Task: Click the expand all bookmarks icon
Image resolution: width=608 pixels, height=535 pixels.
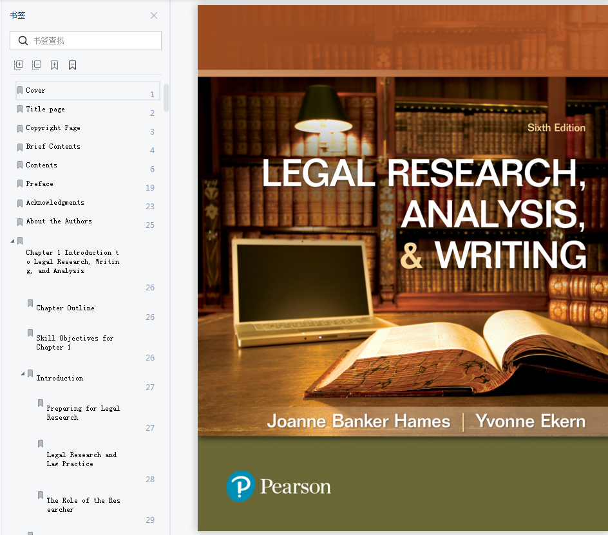Action: [x=19, y=65]
